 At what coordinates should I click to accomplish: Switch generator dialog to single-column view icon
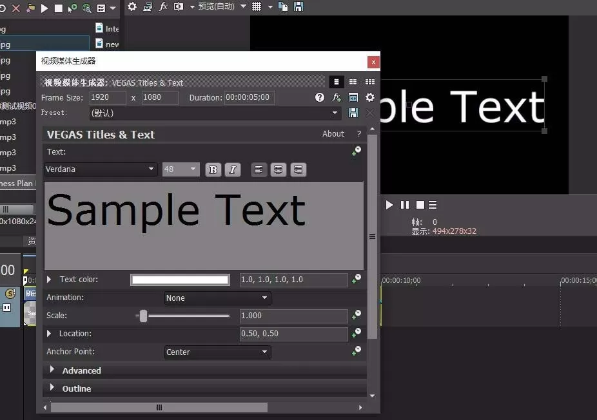[336, 82]
